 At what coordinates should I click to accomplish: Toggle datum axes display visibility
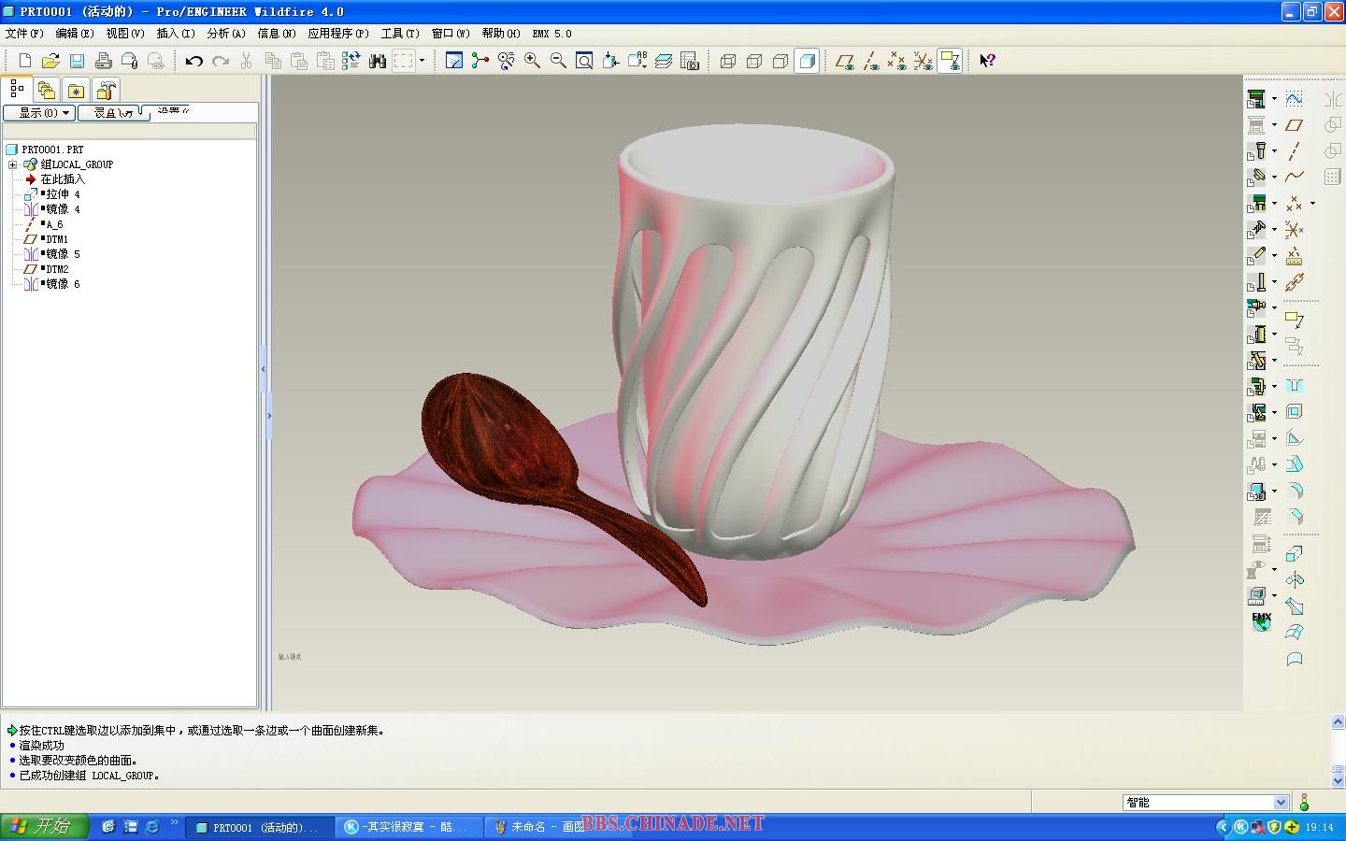870,61
